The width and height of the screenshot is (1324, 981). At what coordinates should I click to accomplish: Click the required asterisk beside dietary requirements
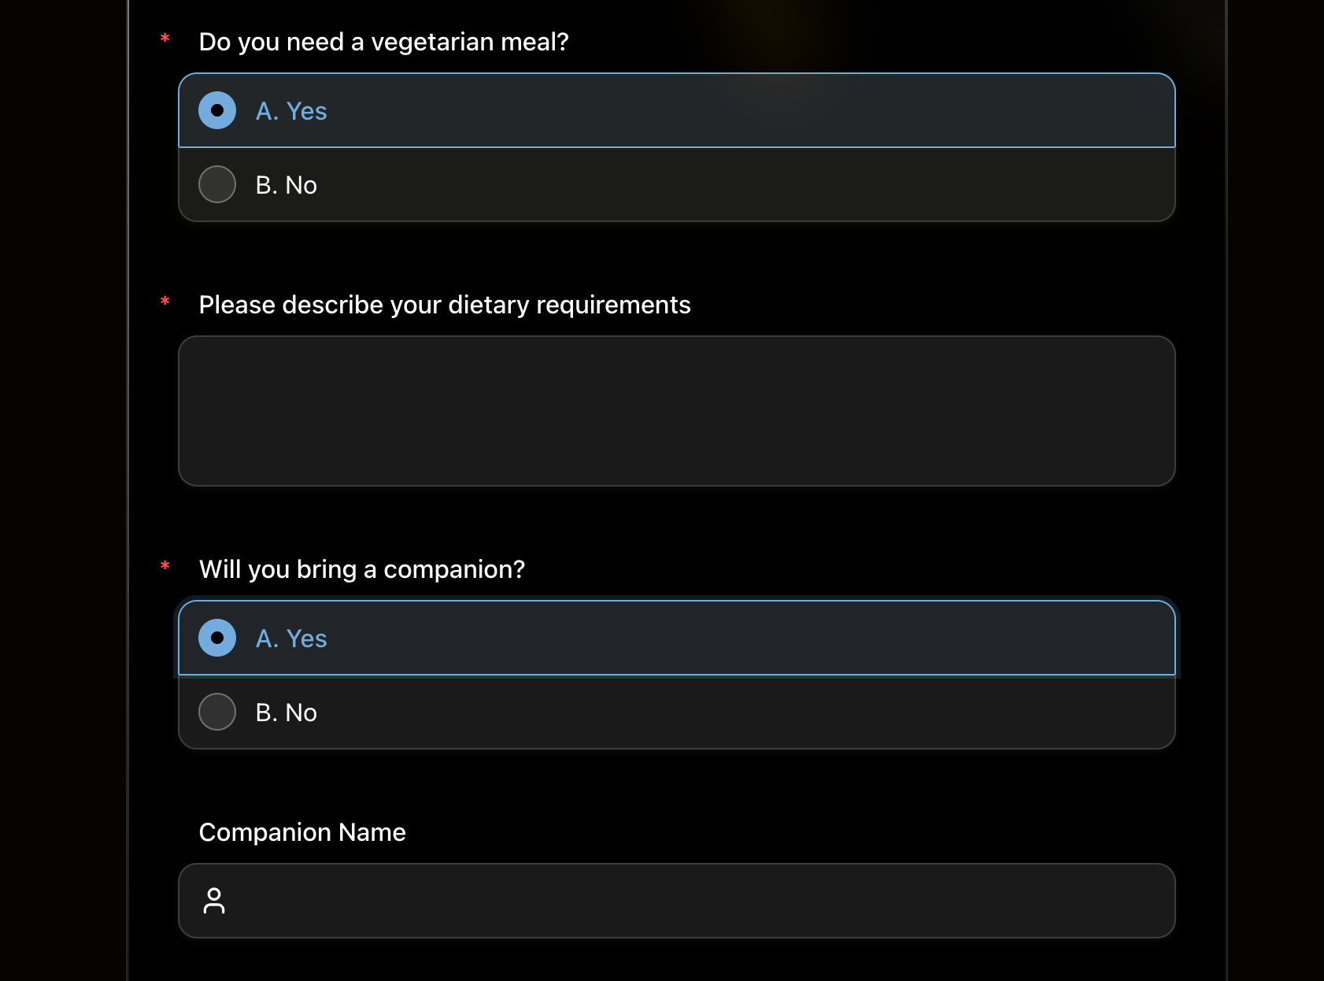pyautogui.click(x=164, y=302)
